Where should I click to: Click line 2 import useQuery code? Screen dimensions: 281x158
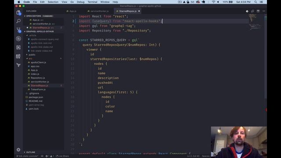[x=120, y=21]
